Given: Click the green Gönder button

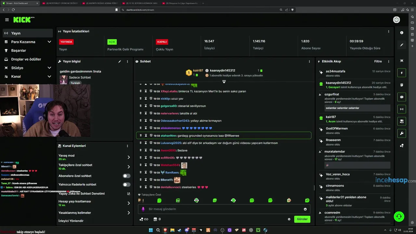Looking at the screenshot, I should coord(302,219).
